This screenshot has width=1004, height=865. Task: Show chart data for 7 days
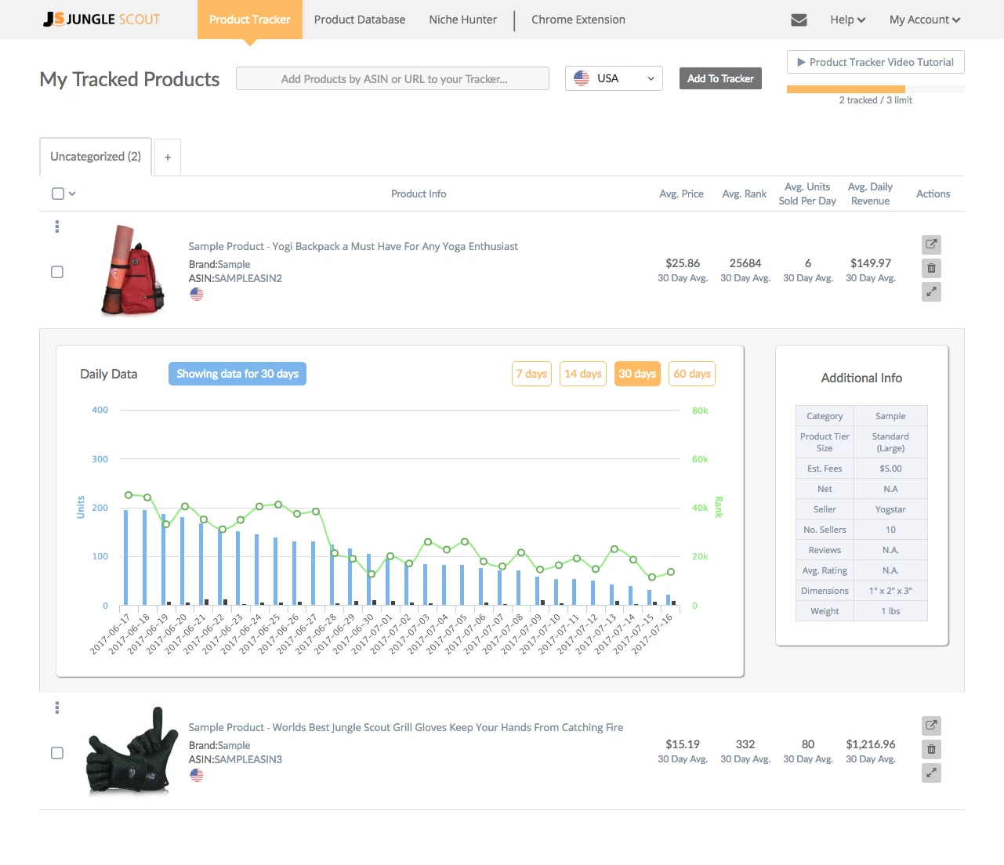[x=532, y=374]
